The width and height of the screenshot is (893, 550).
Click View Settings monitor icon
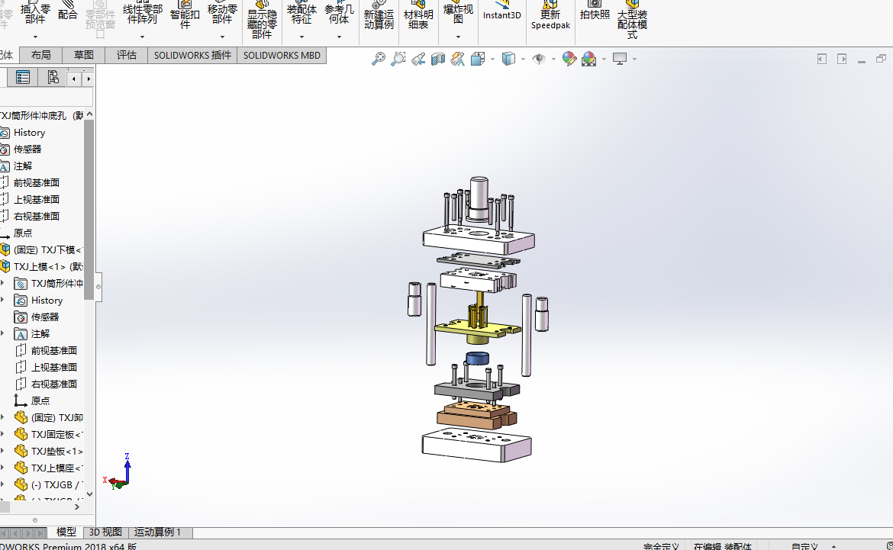pos(619,59)
